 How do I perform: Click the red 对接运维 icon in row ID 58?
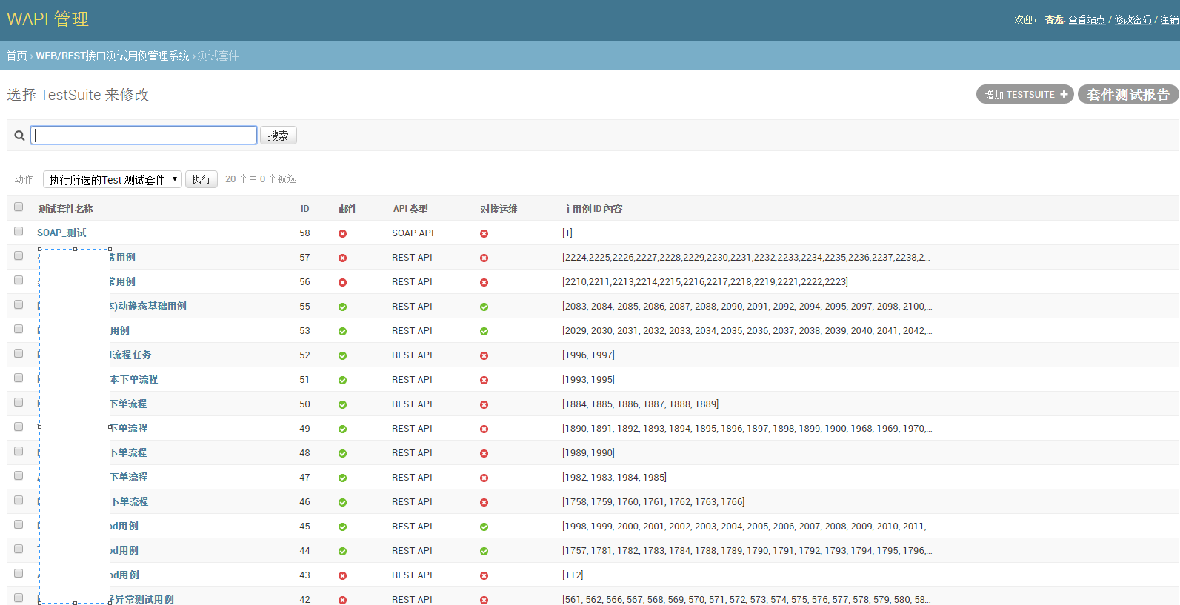pos(484,233)
